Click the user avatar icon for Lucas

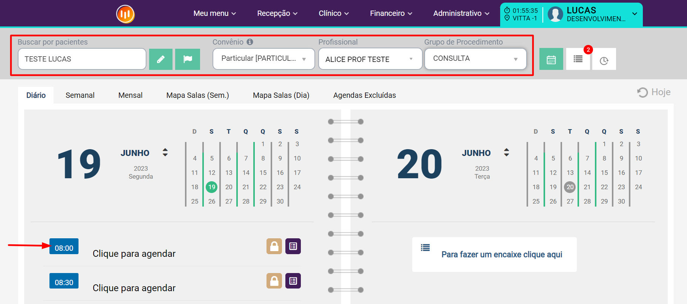click(x=555, y=14)
